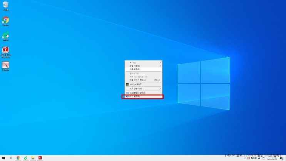
Task: Open the taskbar clock showing 2020-04-19
Action: (x=272, y=158)
